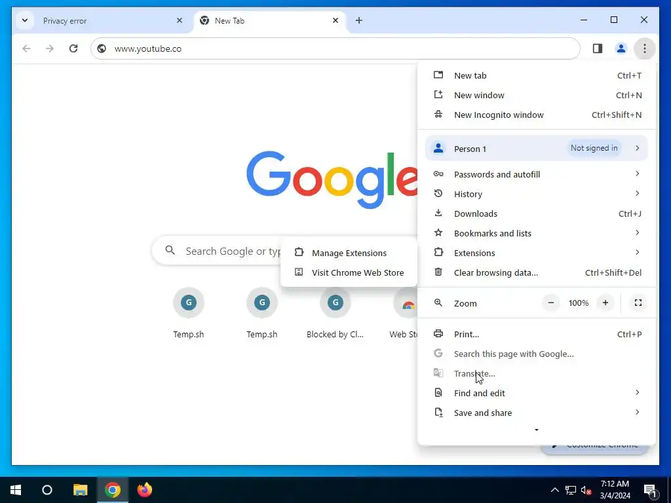This screenshot has height=503, width=671.
Task: Open a New Incognito window
Action: point(537,115)
